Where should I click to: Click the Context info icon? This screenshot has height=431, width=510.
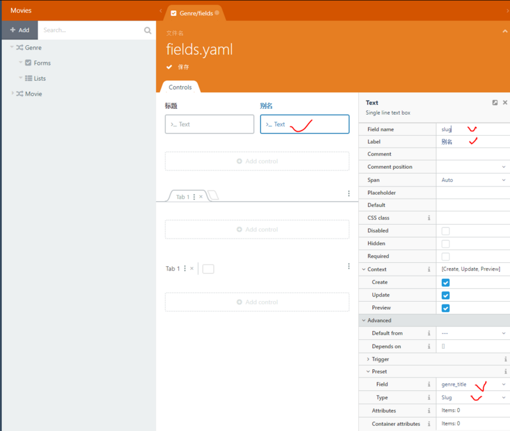click(x=429, y=269)
